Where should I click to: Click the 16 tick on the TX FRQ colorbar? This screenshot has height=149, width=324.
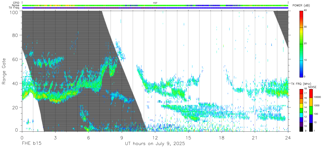click(306, 98)
